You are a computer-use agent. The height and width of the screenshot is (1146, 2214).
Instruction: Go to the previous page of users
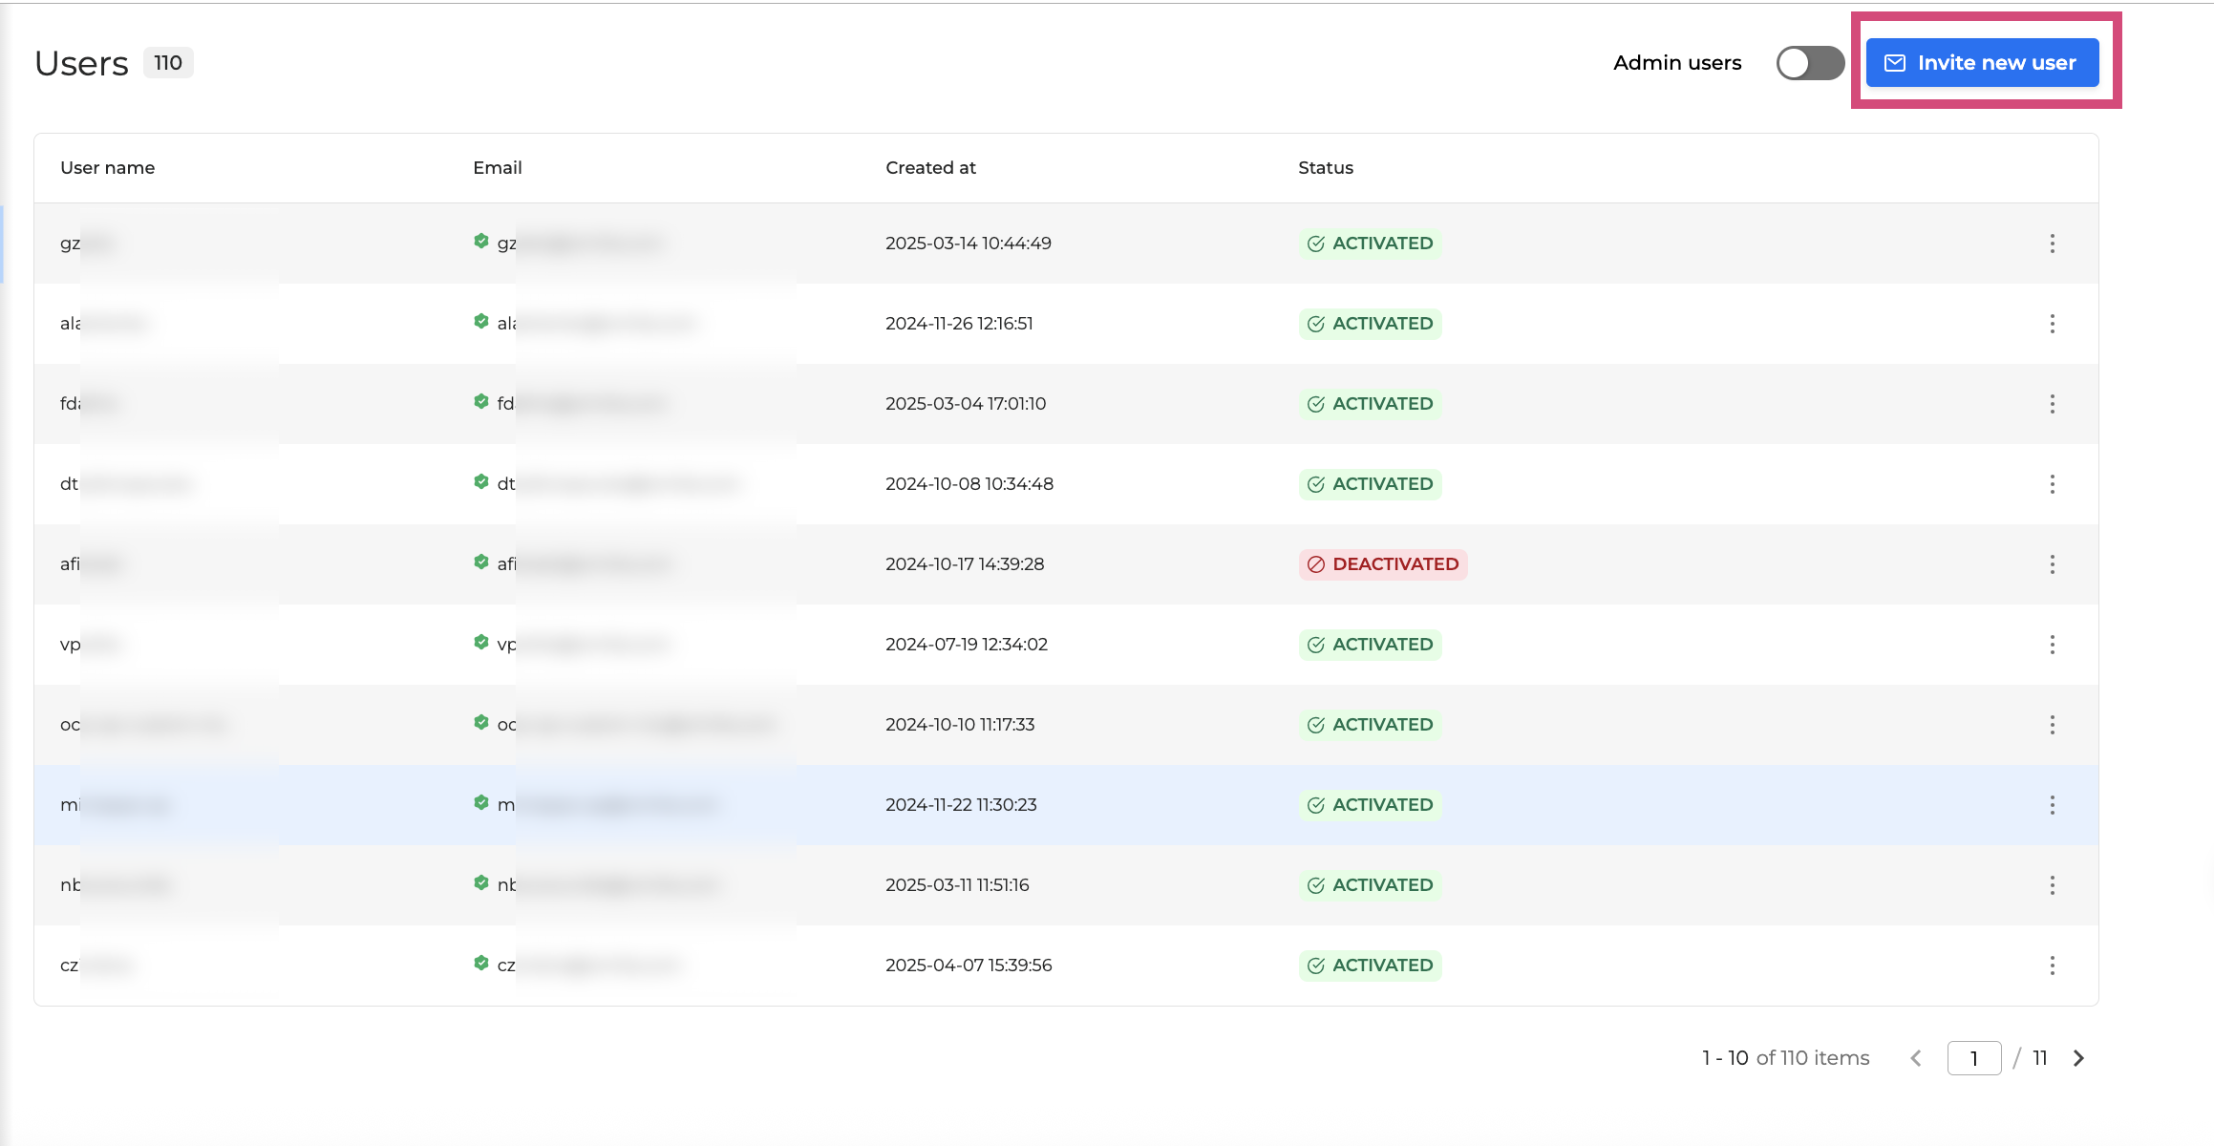coord(1916,1058)
